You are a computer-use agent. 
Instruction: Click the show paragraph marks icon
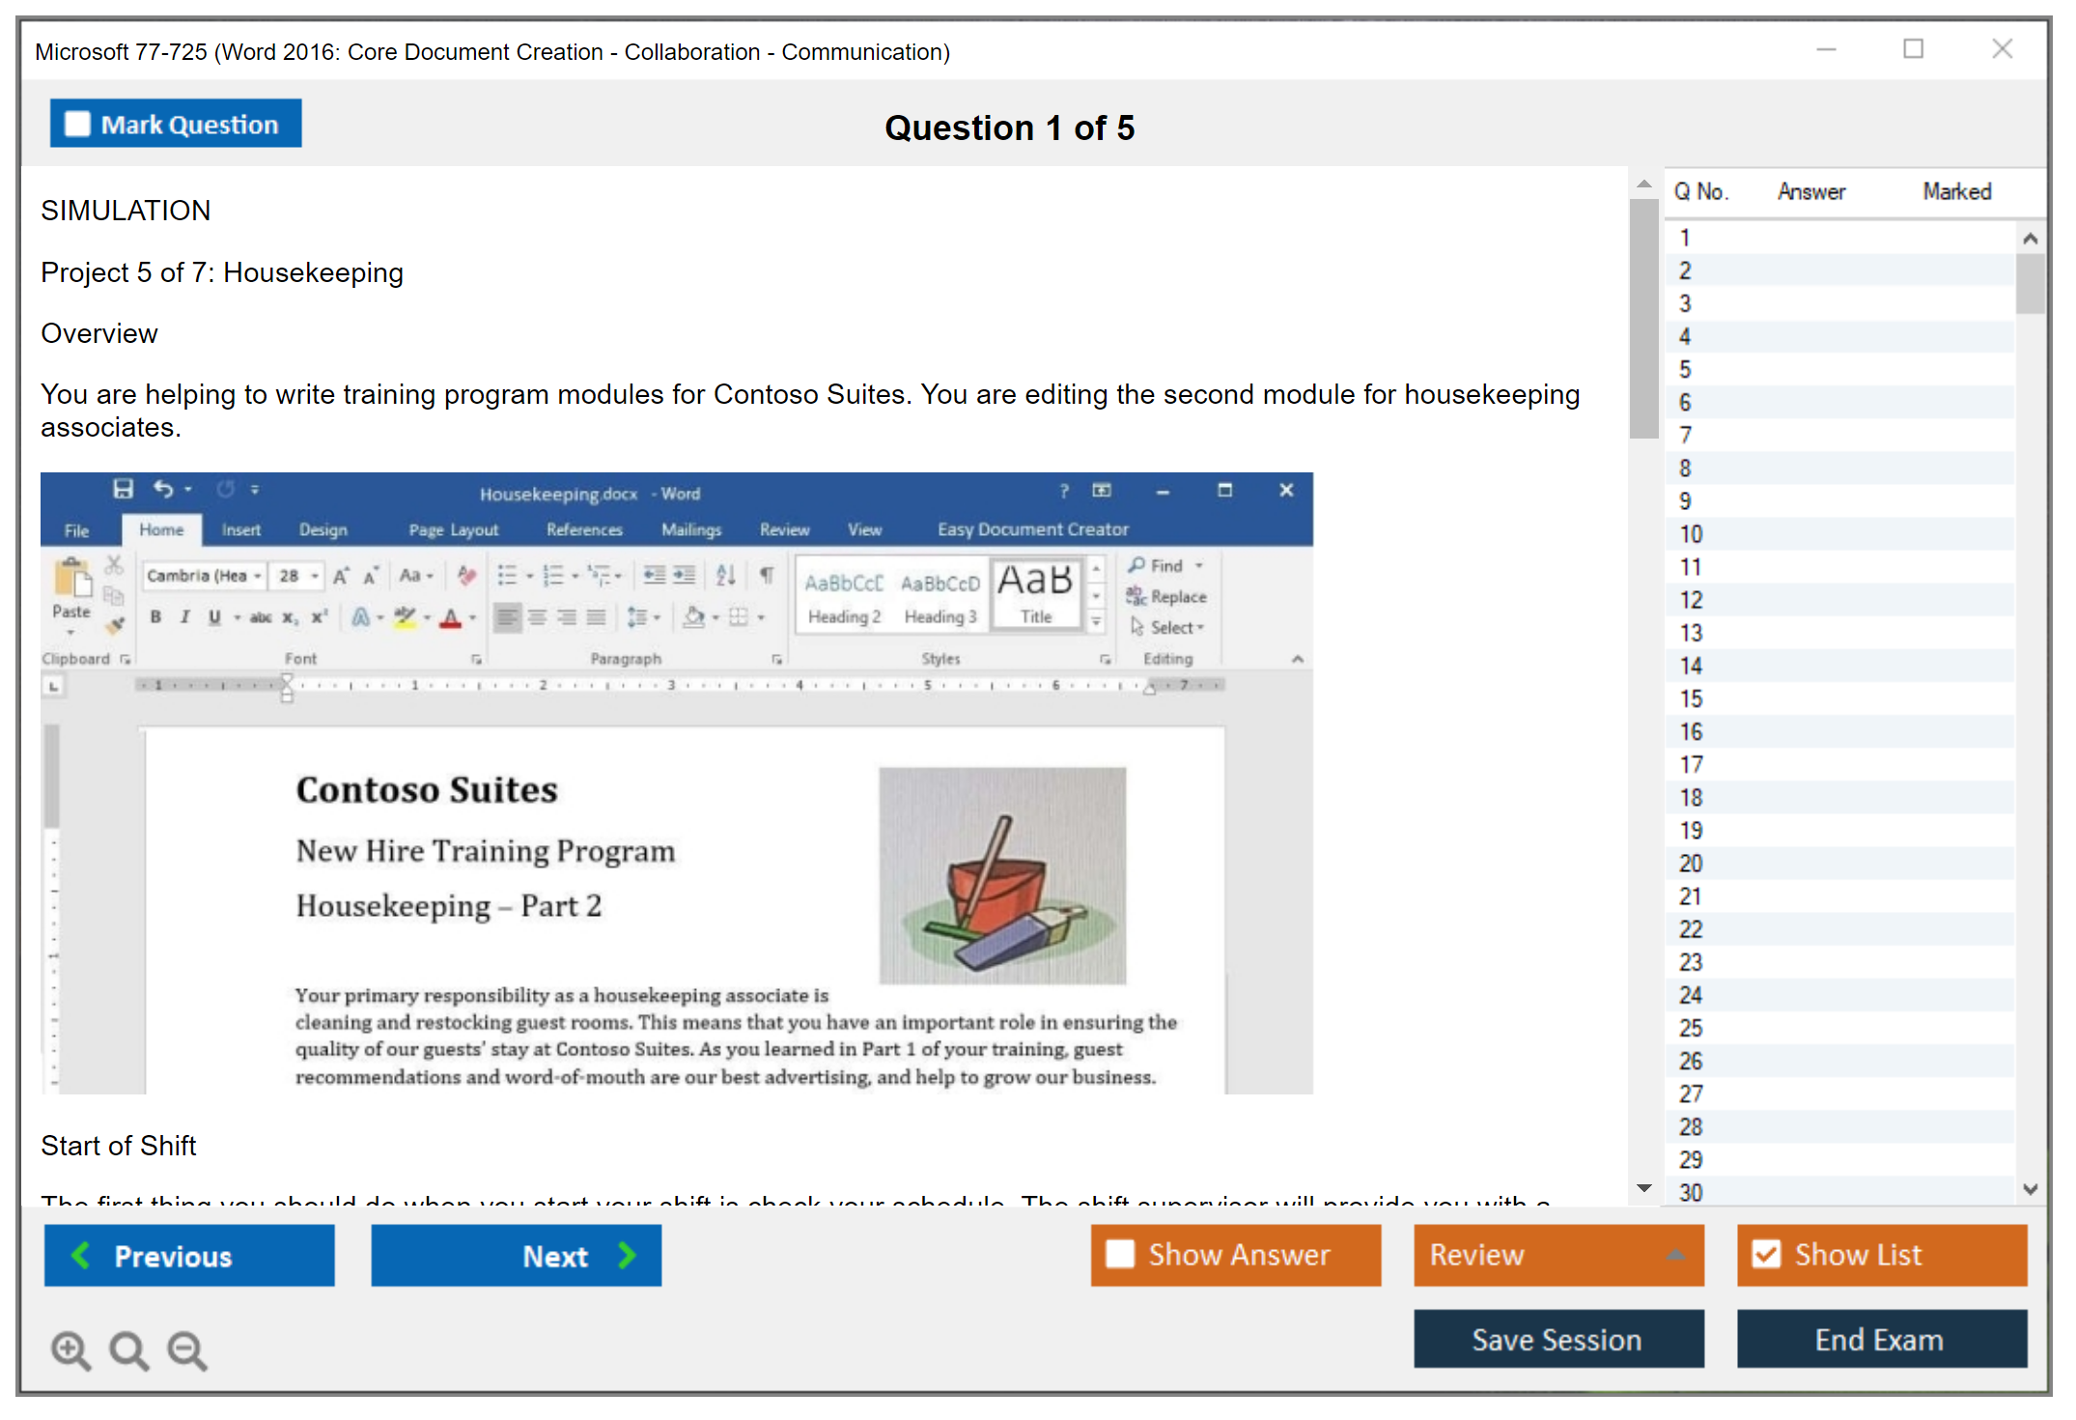[x=767, y=576]
